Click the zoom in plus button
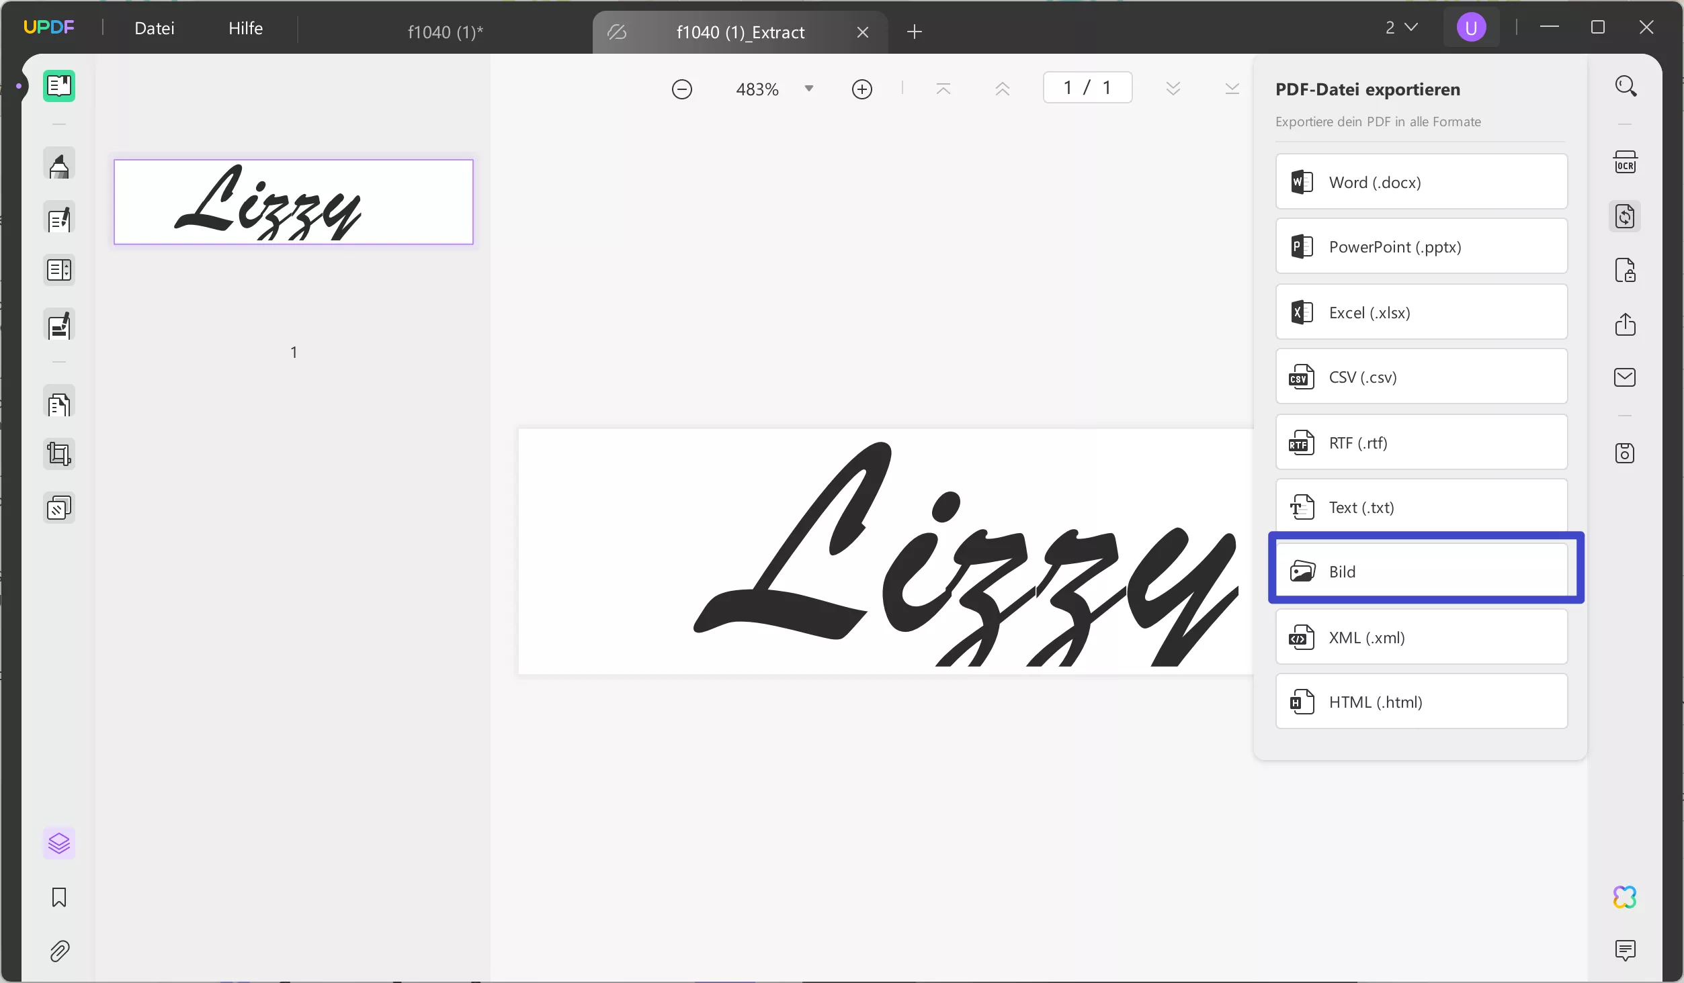Image resolution: width=1684 pixels, height=983 pixels. pyautogui.click(x=861, y=89)
